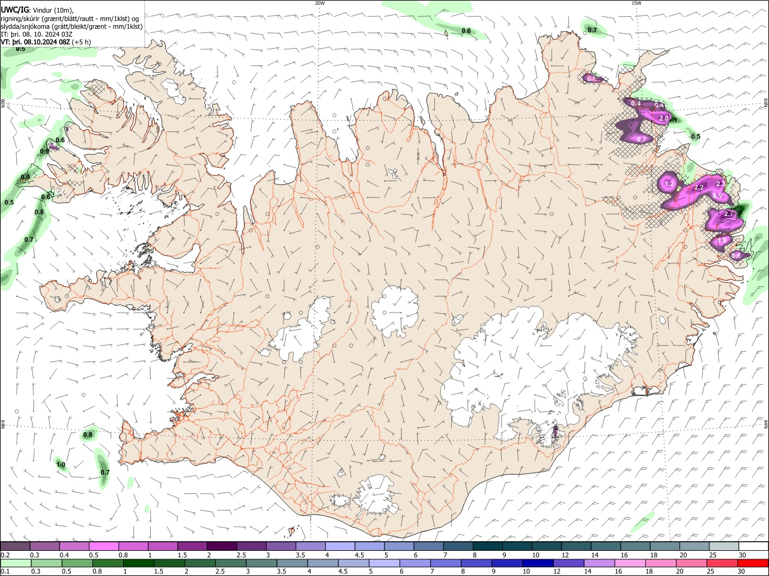The height and width of the screenshot is (576, 769).
Task: Click the "0.1" label under the lower legend
Action: pyautogui.click(x=4, y=572)
